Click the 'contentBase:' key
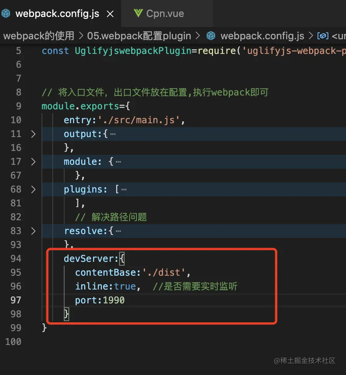 pos(108,273)
